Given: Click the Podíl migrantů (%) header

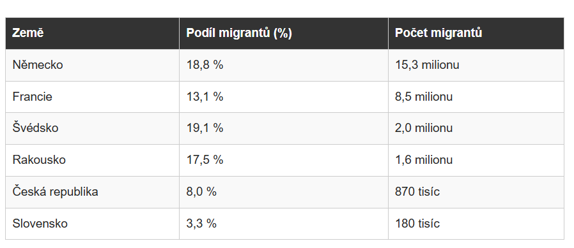Looking at the screenshot, I should tap(284, 33).
